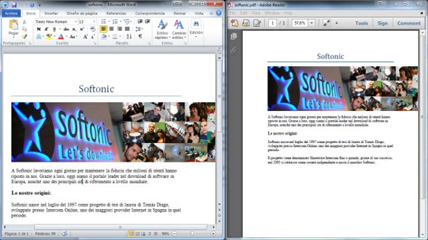Open the Line spacing dropdown
Image resolution: width=428 pixels, height=240 pixels.
click(138, 29)
